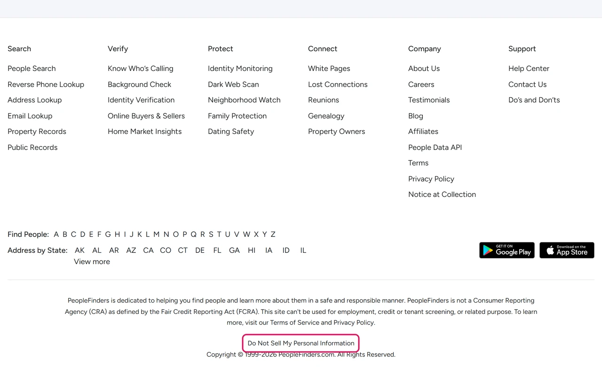602x367 pixels.
Task: Go to Careers page
Action: coord(421,85)
